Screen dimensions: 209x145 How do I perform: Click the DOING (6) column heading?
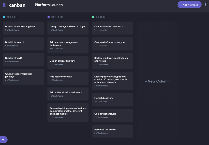[x=57, y=17]
